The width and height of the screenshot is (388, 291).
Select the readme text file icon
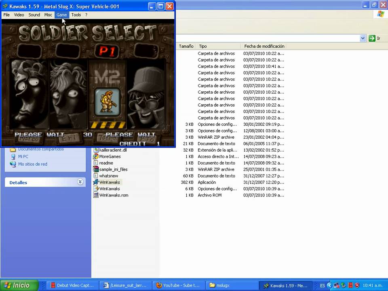point(96,163)
